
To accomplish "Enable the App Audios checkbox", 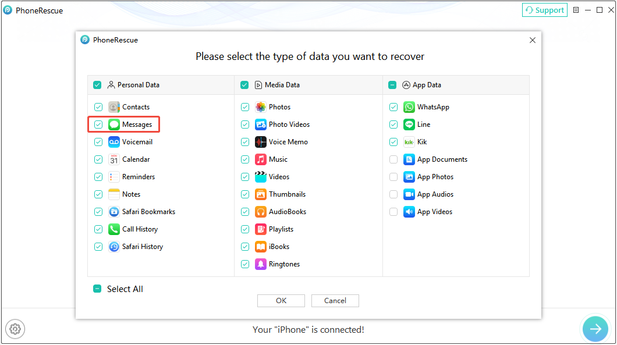I will tap(393, 194).
